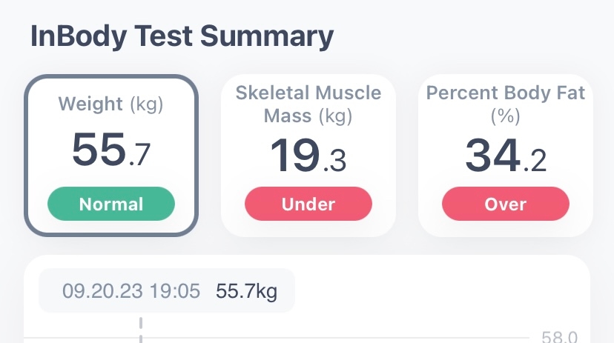This screenshot has width=614, height=343.
Task: Click the dashed vertical chart marker line
Action: [140, 330]
